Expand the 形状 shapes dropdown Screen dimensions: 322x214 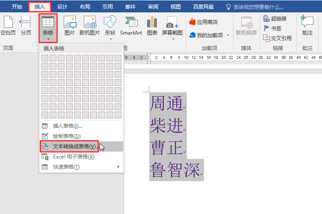click(111, 39)
